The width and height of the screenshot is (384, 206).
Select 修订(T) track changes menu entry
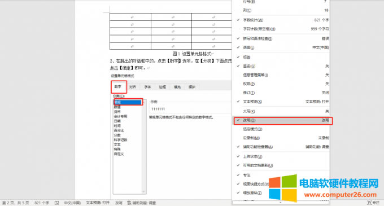click(281, 93)
